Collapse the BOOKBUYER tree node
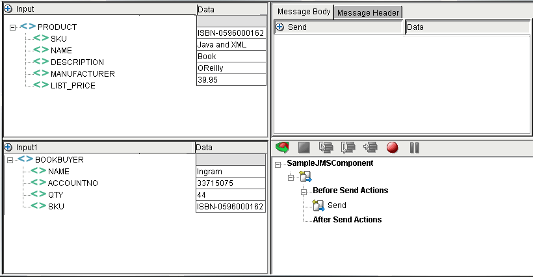This screenshot has height=277, width=533. pos(10,160)
